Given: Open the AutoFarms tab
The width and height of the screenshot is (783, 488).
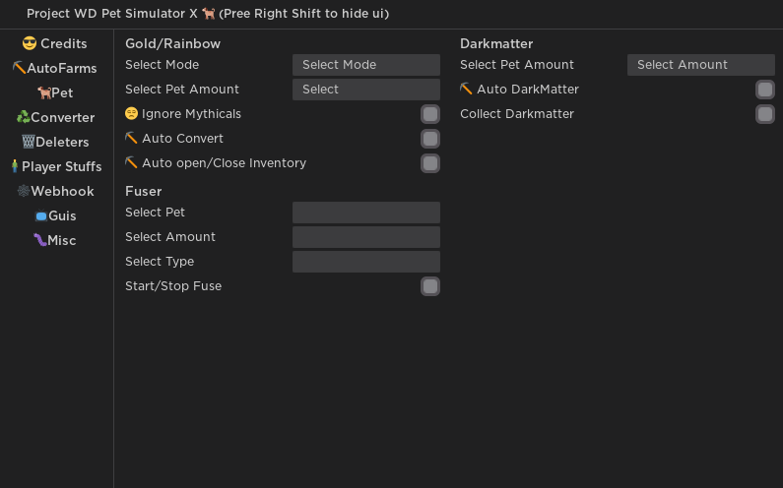Looking at the screenshot, I should pos(55,68).
